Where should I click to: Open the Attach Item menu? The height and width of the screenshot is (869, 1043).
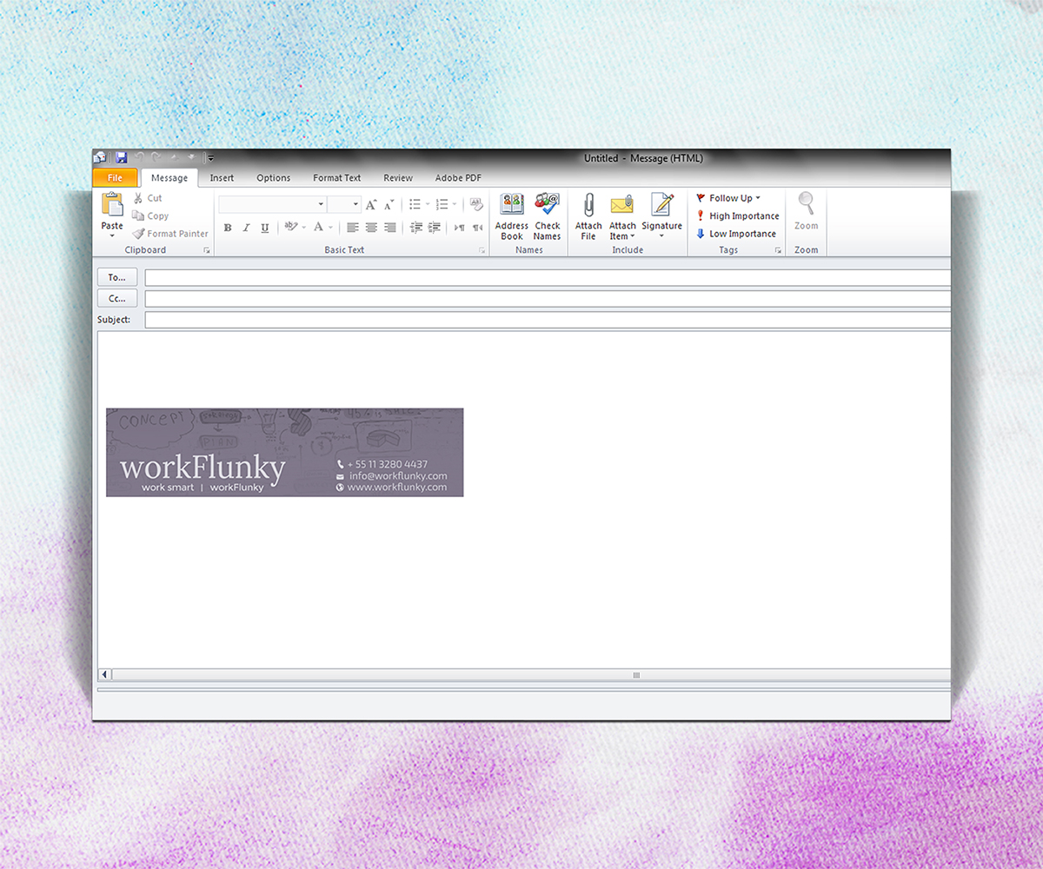coord(622,216)
